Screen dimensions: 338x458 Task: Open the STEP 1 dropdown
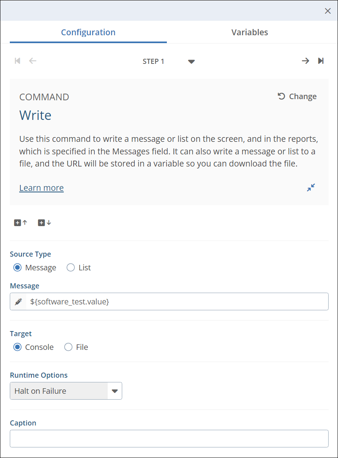[x=191, y=62]
